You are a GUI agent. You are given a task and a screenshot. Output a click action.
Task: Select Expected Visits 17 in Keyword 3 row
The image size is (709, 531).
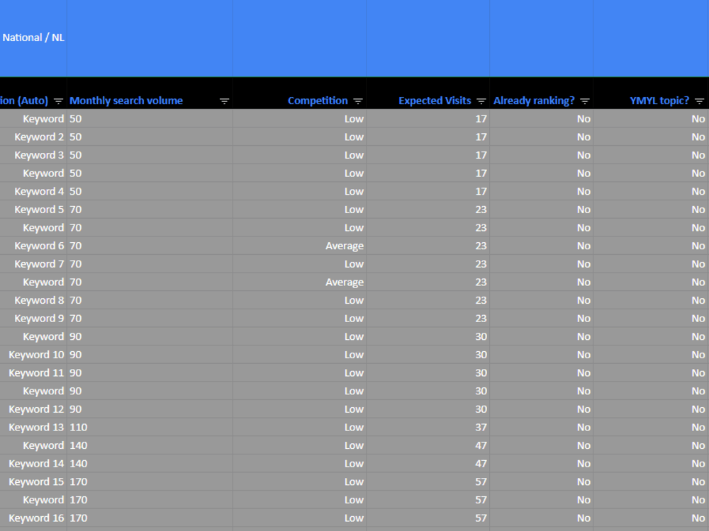[428, 155]
